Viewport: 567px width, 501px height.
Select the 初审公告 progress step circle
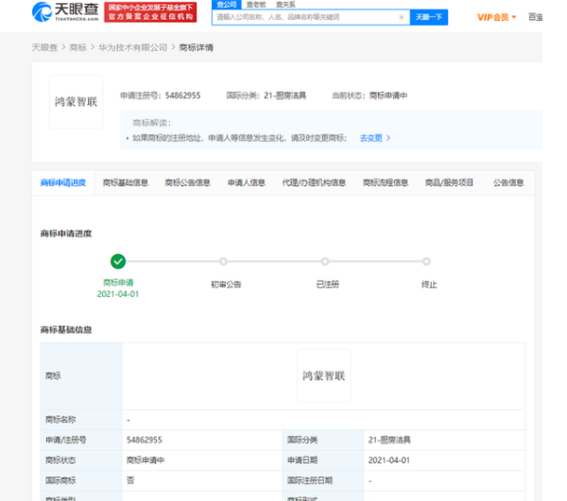point(223,261)
